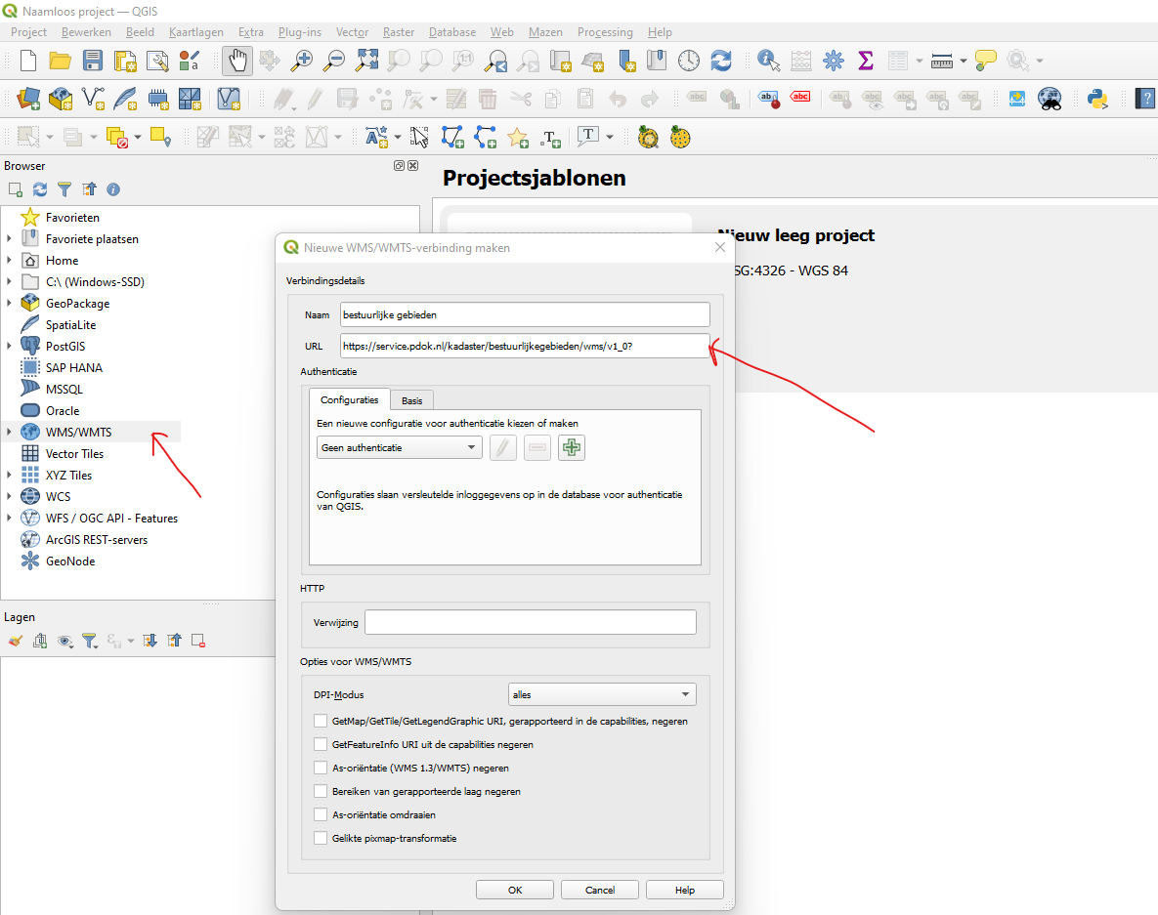
Task: Expand the Home tree node
Action: click(x=9, y=260)
